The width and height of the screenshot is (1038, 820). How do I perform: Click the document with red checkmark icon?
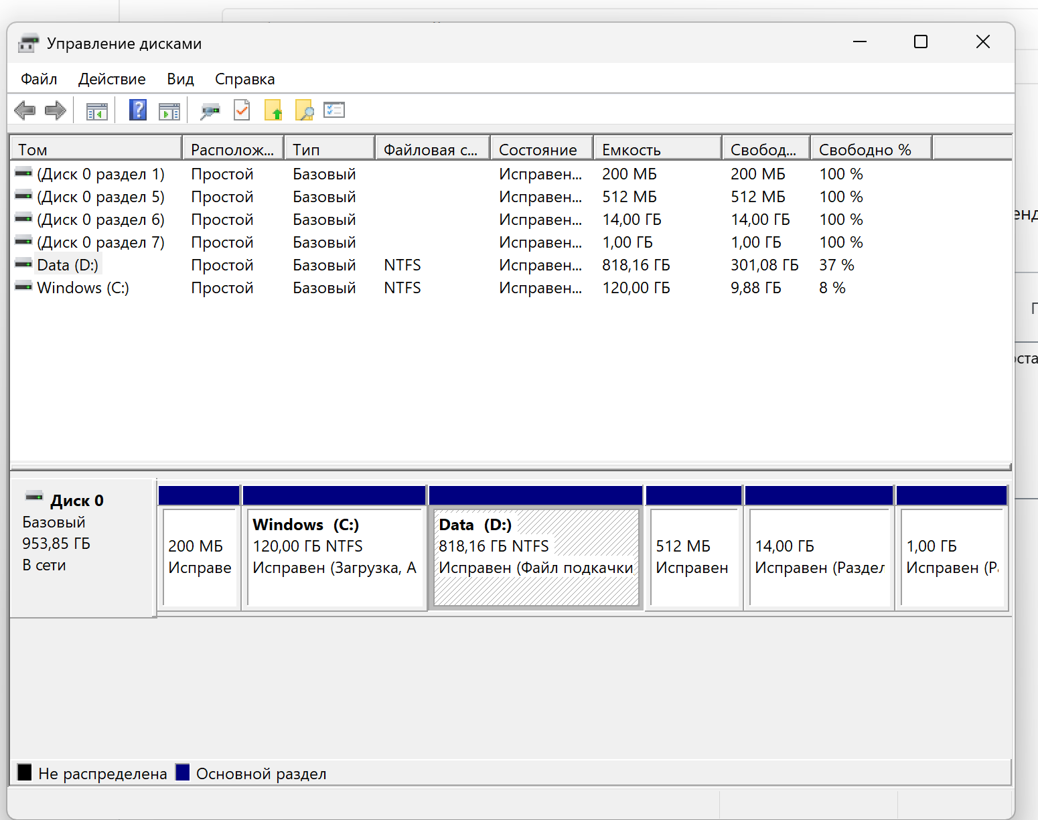242,110
